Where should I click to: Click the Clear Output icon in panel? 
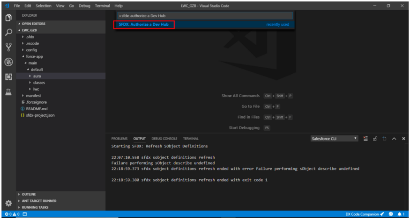(365, 139)
